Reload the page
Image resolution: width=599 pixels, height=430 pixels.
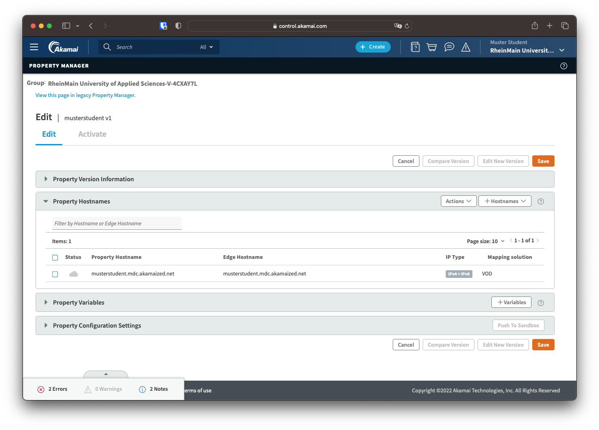point(407,26)
